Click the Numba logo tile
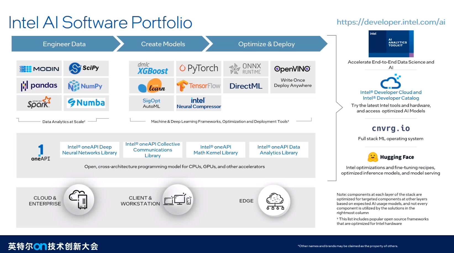This screenshot has width=454, height=253. point(86,103)
